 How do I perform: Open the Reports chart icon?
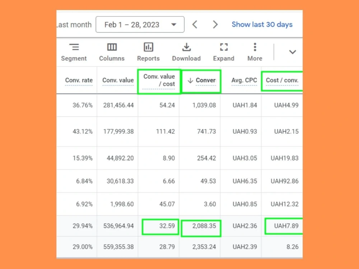[x=148, y=47]
